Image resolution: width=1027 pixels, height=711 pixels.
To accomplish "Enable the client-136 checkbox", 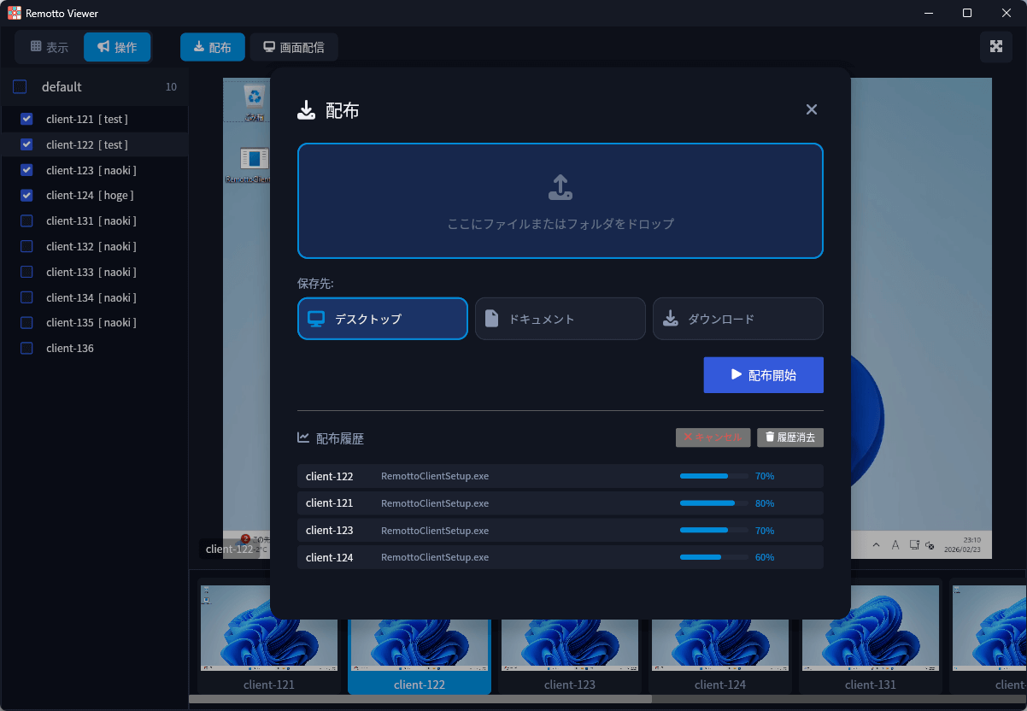I will pos(26,349).
